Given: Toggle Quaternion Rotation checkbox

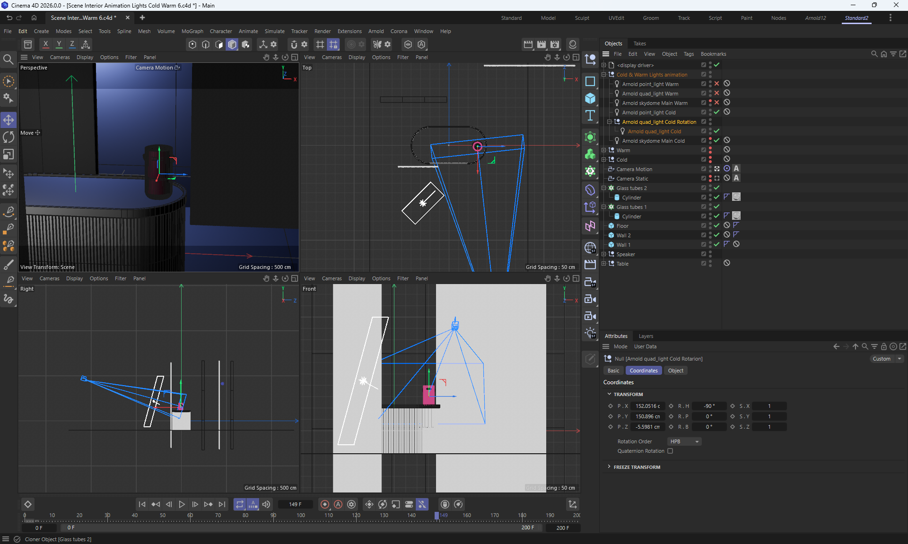Looking at the screenshot, I should coord(670,451).
